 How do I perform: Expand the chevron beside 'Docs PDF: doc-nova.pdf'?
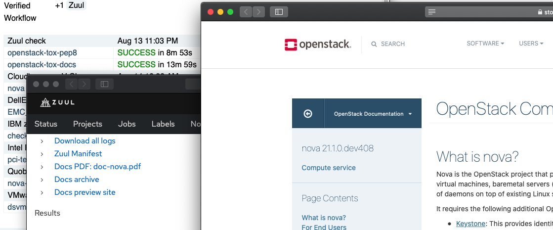[x=42, y=167]
